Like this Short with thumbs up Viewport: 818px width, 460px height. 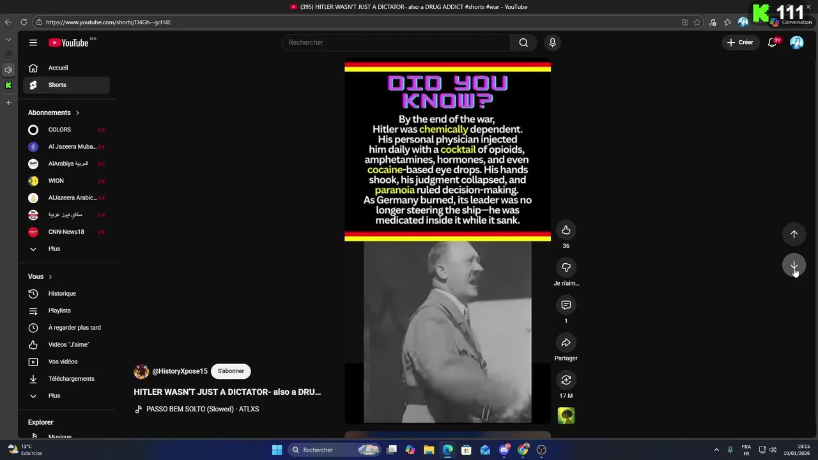pyautogui.click(x=566, y=230)
